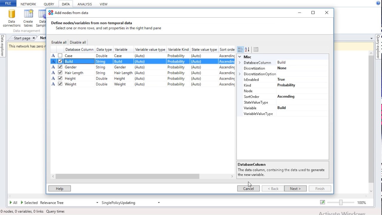
Task: Sort by the Database Column header
Action: tap(79, 50)
